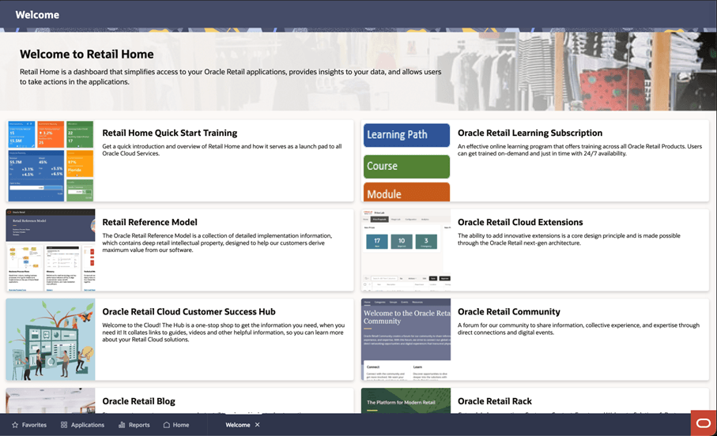Open the Reports menu label
Image resolution: width=717 pixels, height=436 pixels.
coord(139,425)
